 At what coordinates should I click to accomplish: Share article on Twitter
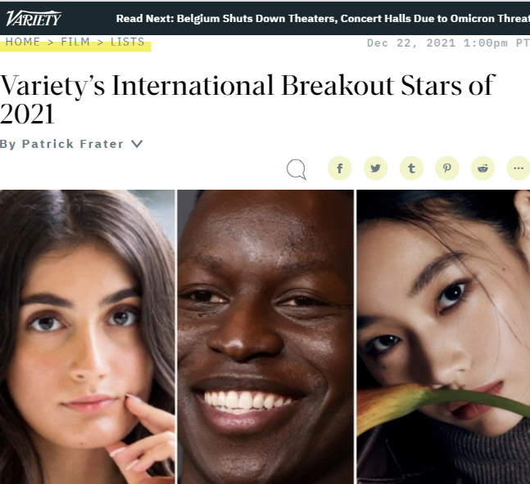tap(375, 168)
